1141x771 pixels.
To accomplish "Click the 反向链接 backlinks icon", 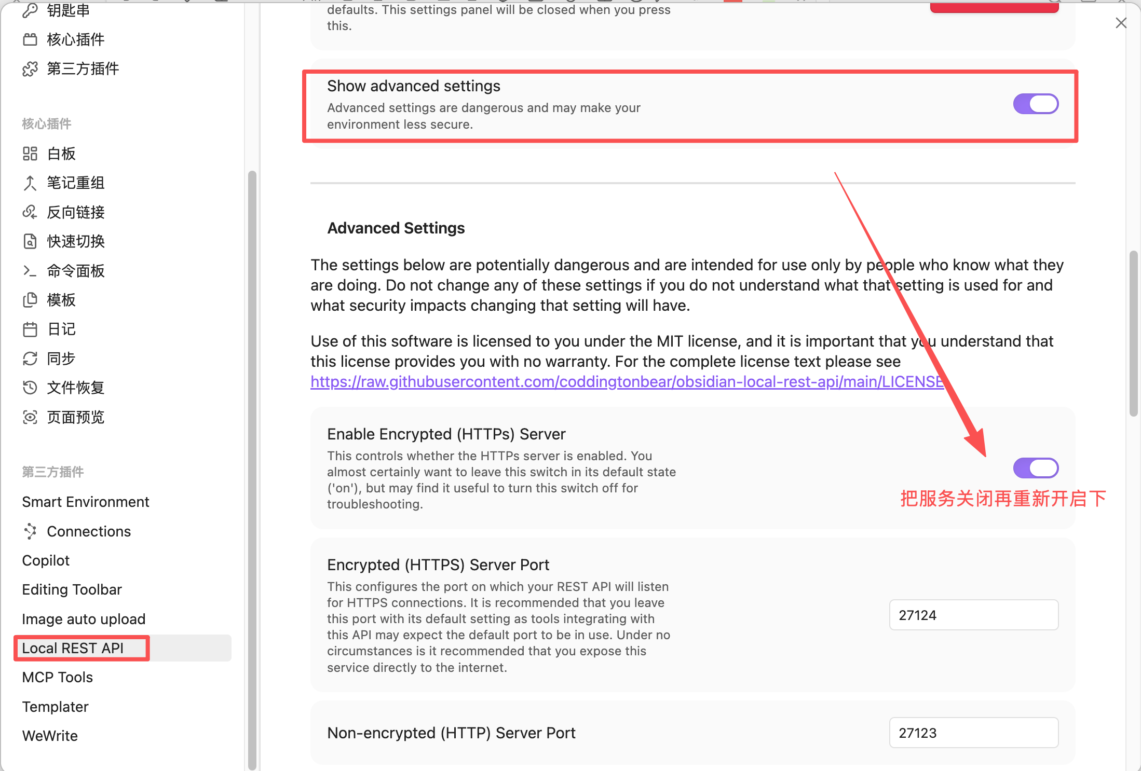I will 30,212.
